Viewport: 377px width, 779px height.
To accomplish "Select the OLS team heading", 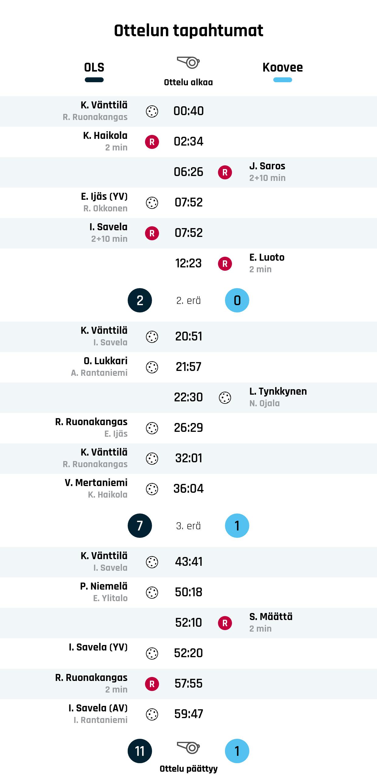I will point(94,68).
